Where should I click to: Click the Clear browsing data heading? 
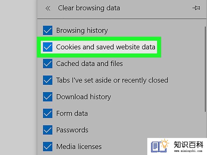pyautogui.click(x=89, y=8)
